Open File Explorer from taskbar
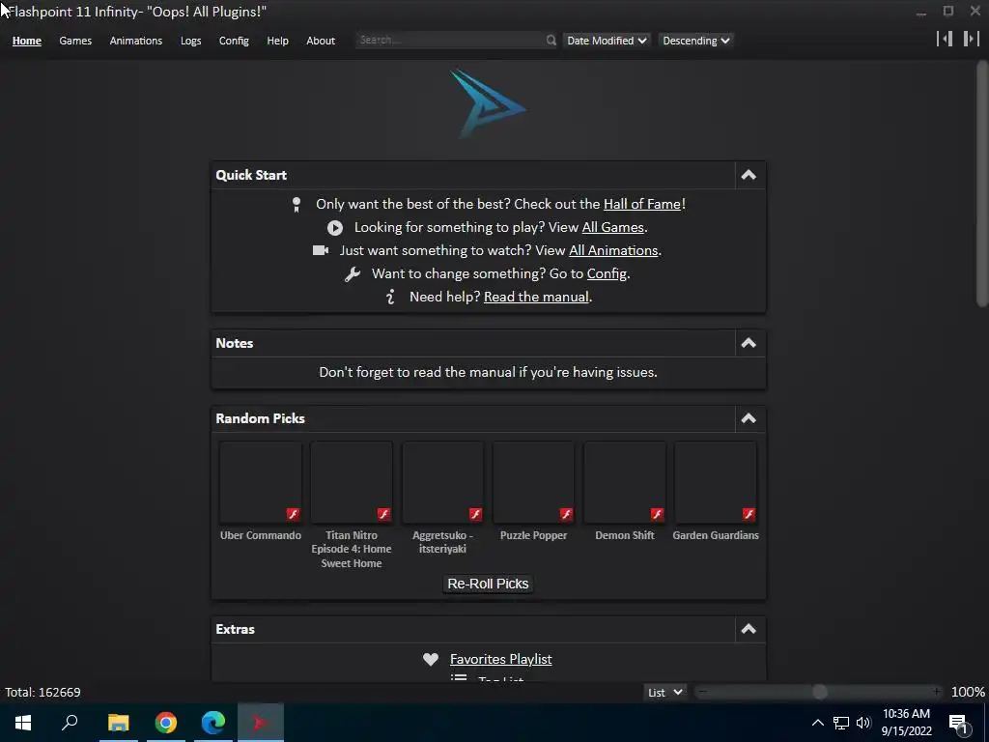Viewport: 989px width, 742px height. tap(118, 723)
